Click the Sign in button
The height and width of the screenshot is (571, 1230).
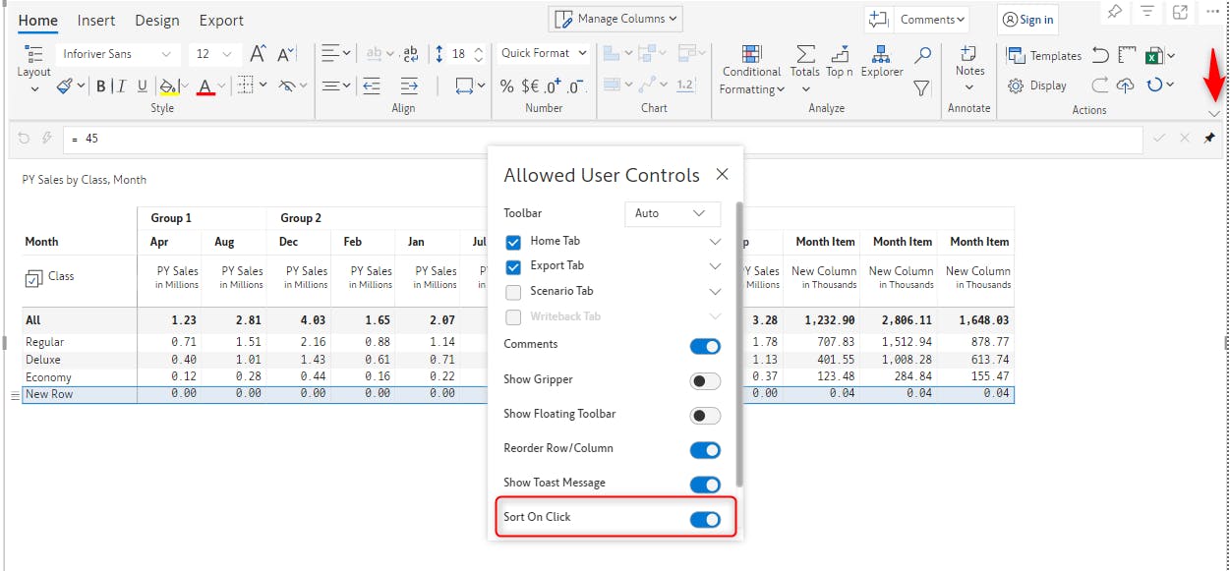point(1026,19)
